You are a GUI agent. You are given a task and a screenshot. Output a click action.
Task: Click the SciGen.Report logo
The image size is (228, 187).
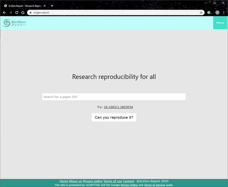(14, 23)
